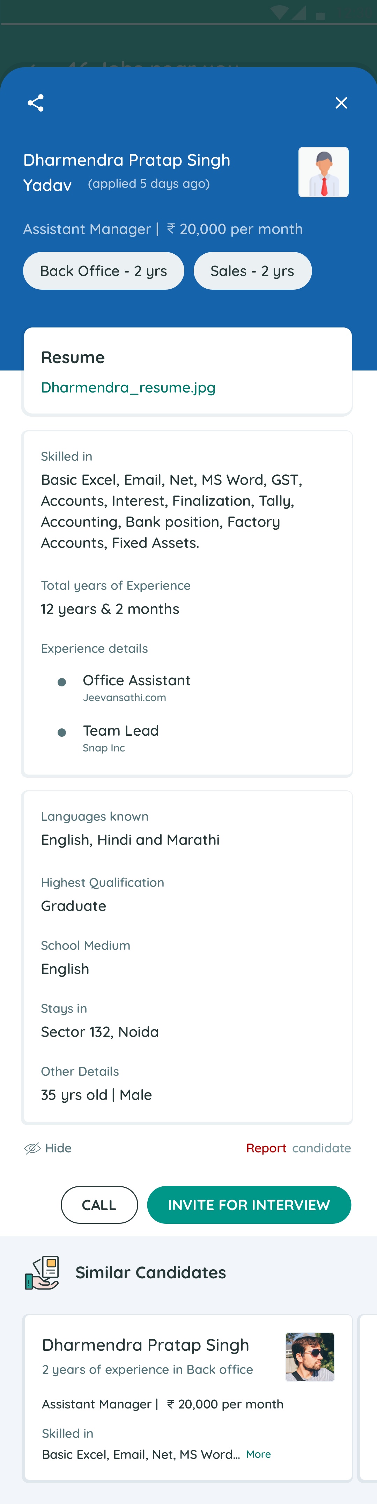Tap the share icon
The height and width of the screenshot is (1504, 377).
click(36, 103)
